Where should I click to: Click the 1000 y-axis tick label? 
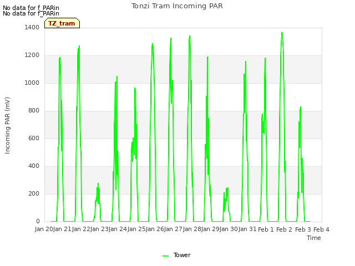(x=32, y=83)
